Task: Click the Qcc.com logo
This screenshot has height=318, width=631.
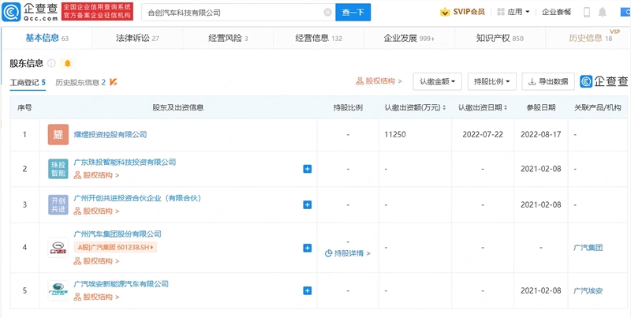Action: pyautogui.click(x=30, y=12)
